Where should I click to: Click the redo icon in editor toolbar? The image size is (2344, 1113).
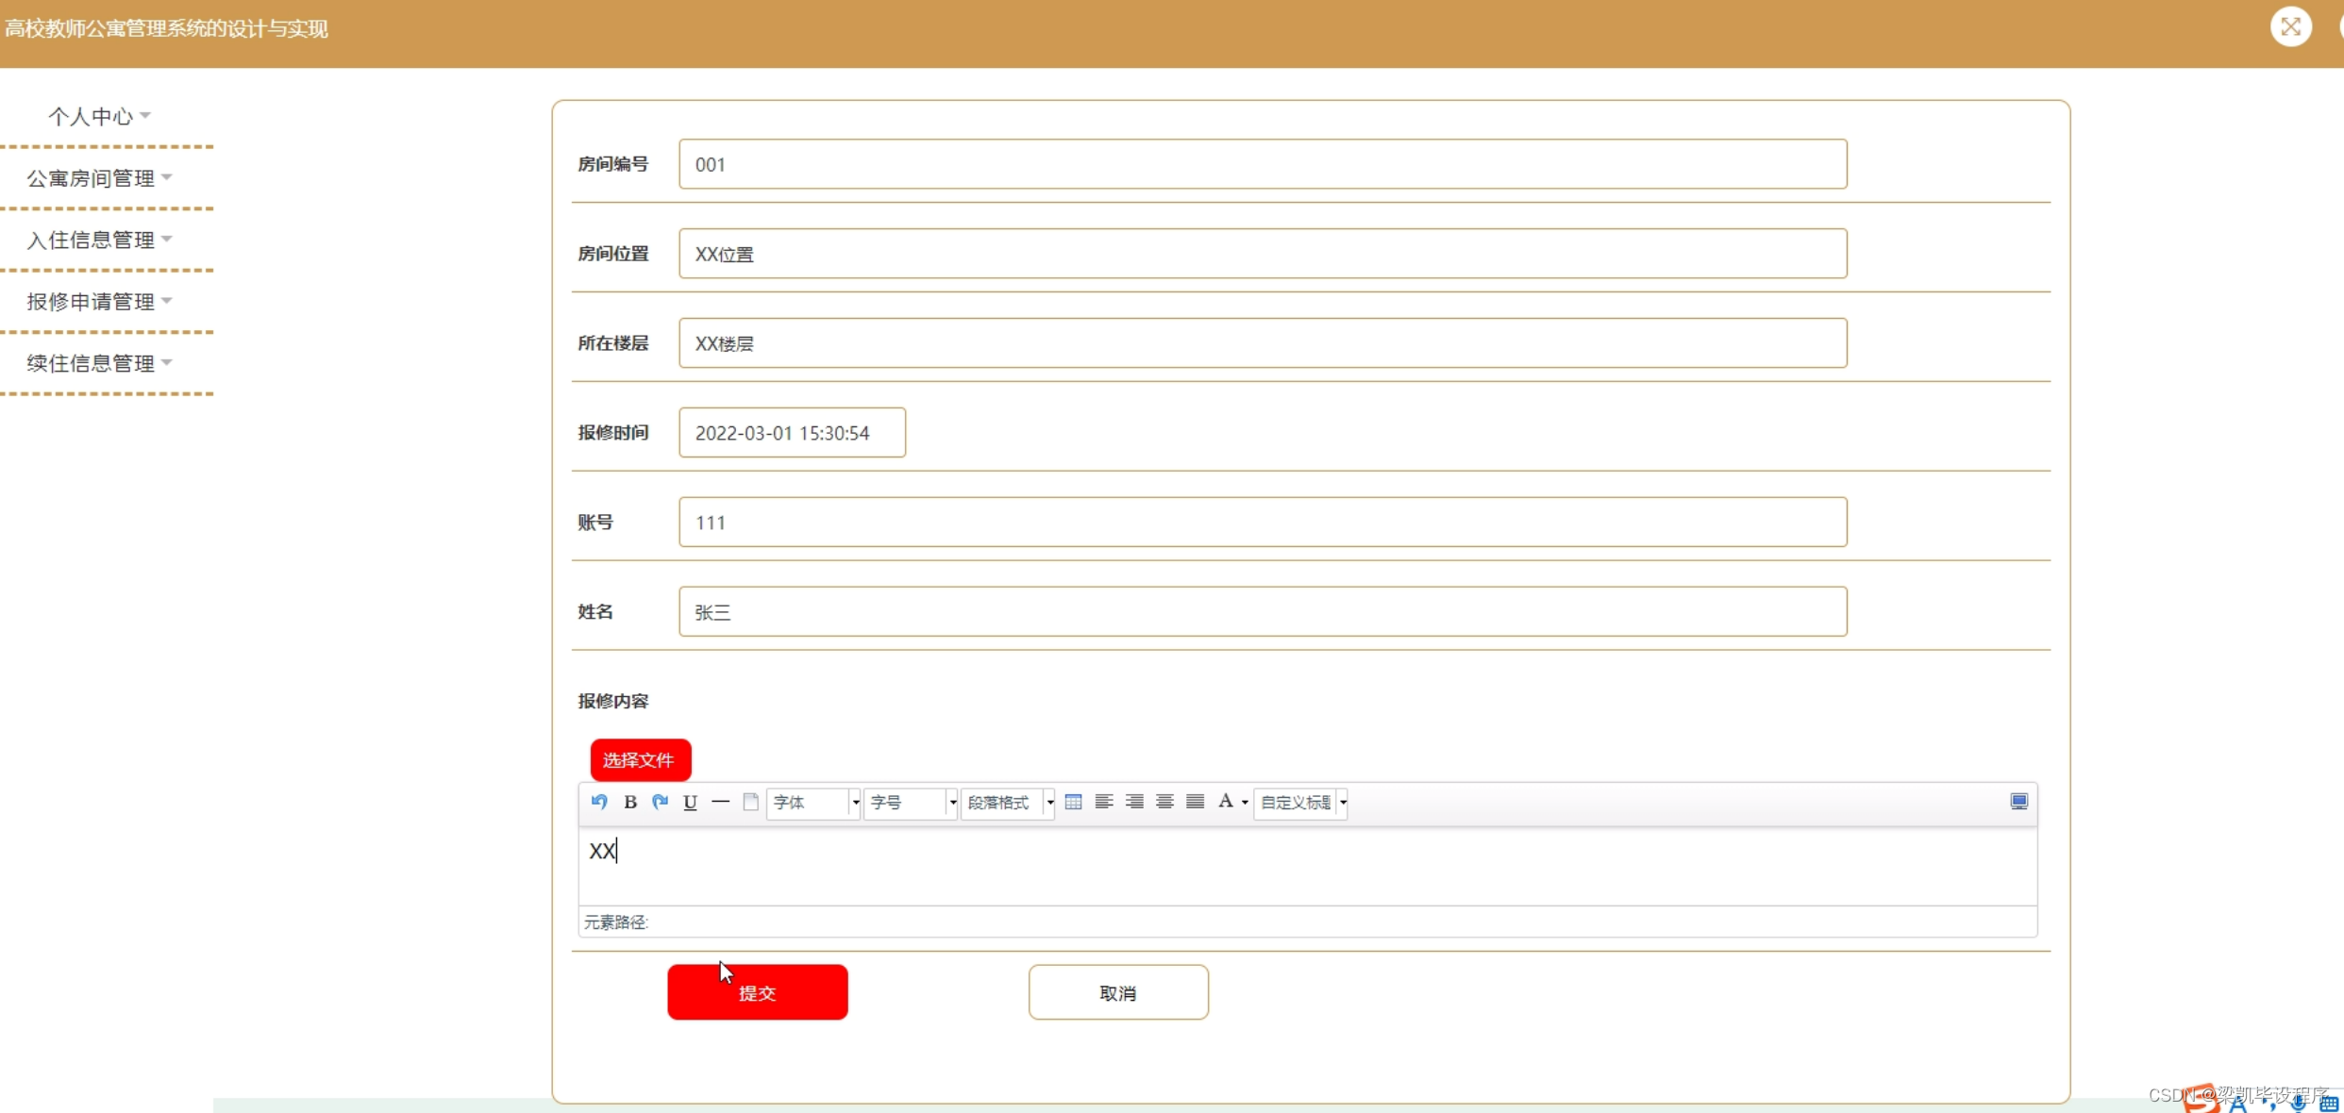coord(661,802)
